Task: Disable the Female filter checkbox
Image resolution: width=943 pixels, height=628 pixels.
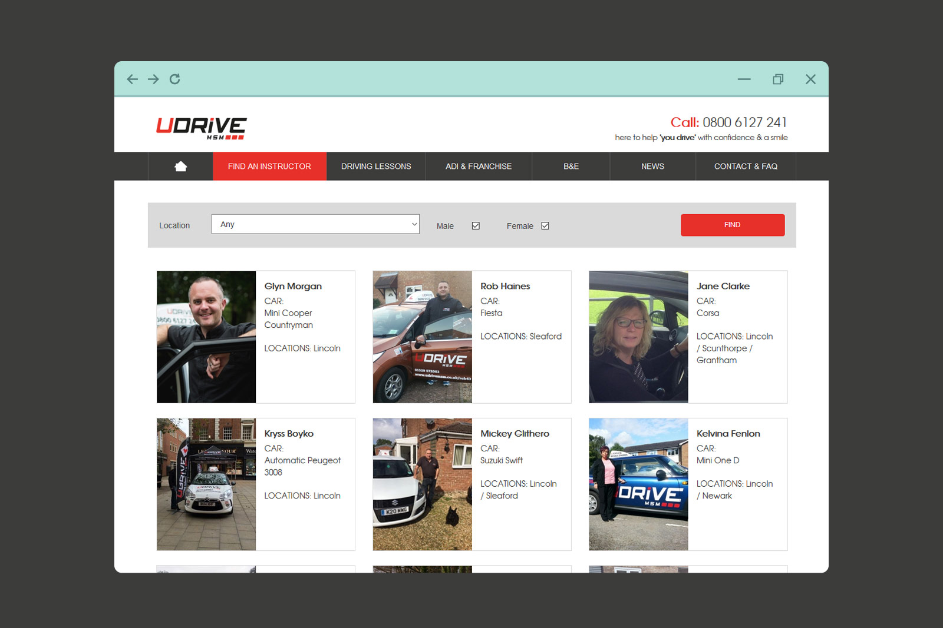Action: coord(545,225)
